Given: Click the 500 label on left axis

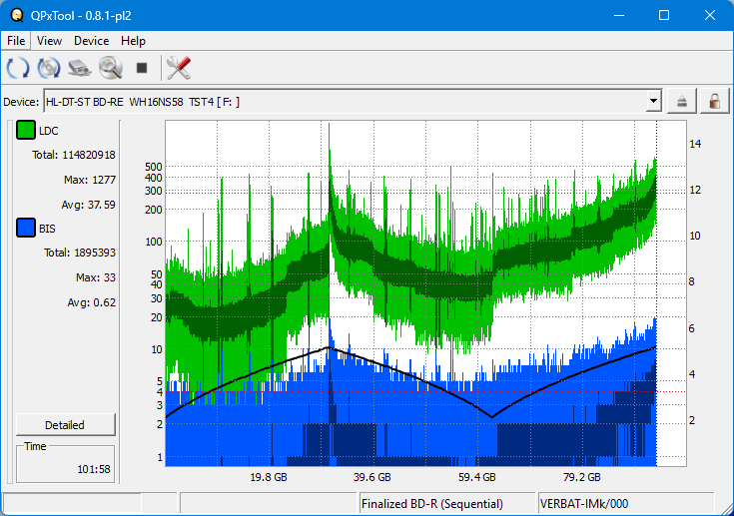Looking at the screenshot, I should [154, 167].
